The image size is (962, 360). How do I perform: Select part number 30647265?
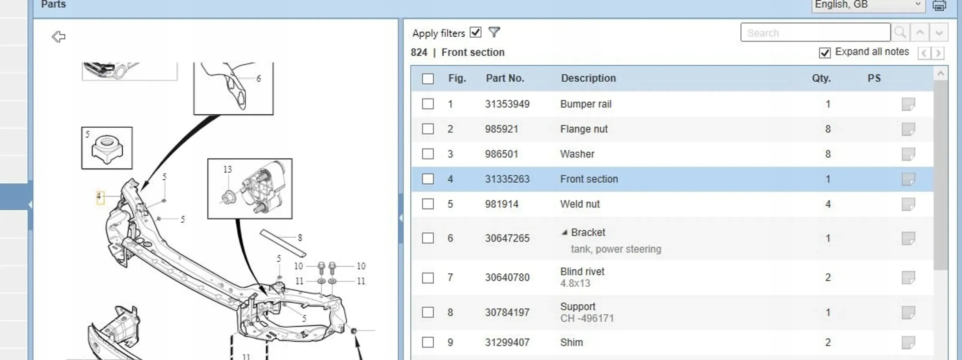click(x=507, y=238)
